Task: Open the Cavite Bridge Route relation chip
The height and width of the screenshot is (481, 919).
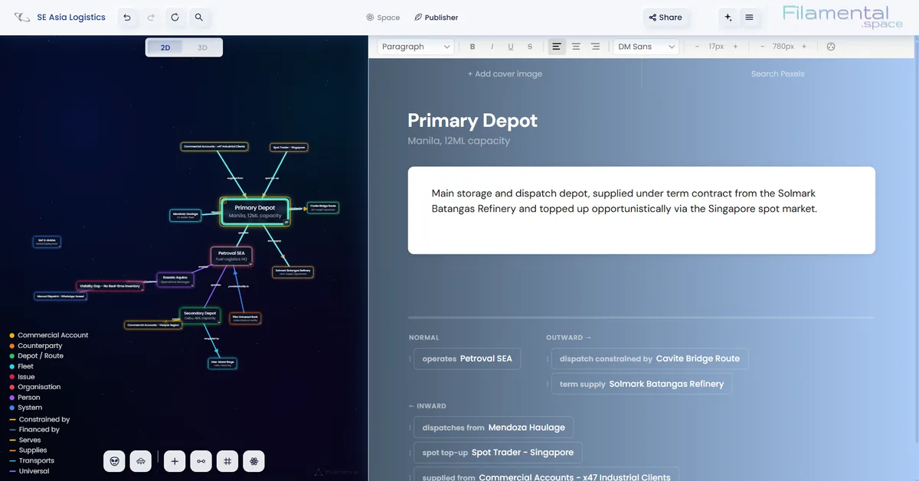Action: [649, 359]
